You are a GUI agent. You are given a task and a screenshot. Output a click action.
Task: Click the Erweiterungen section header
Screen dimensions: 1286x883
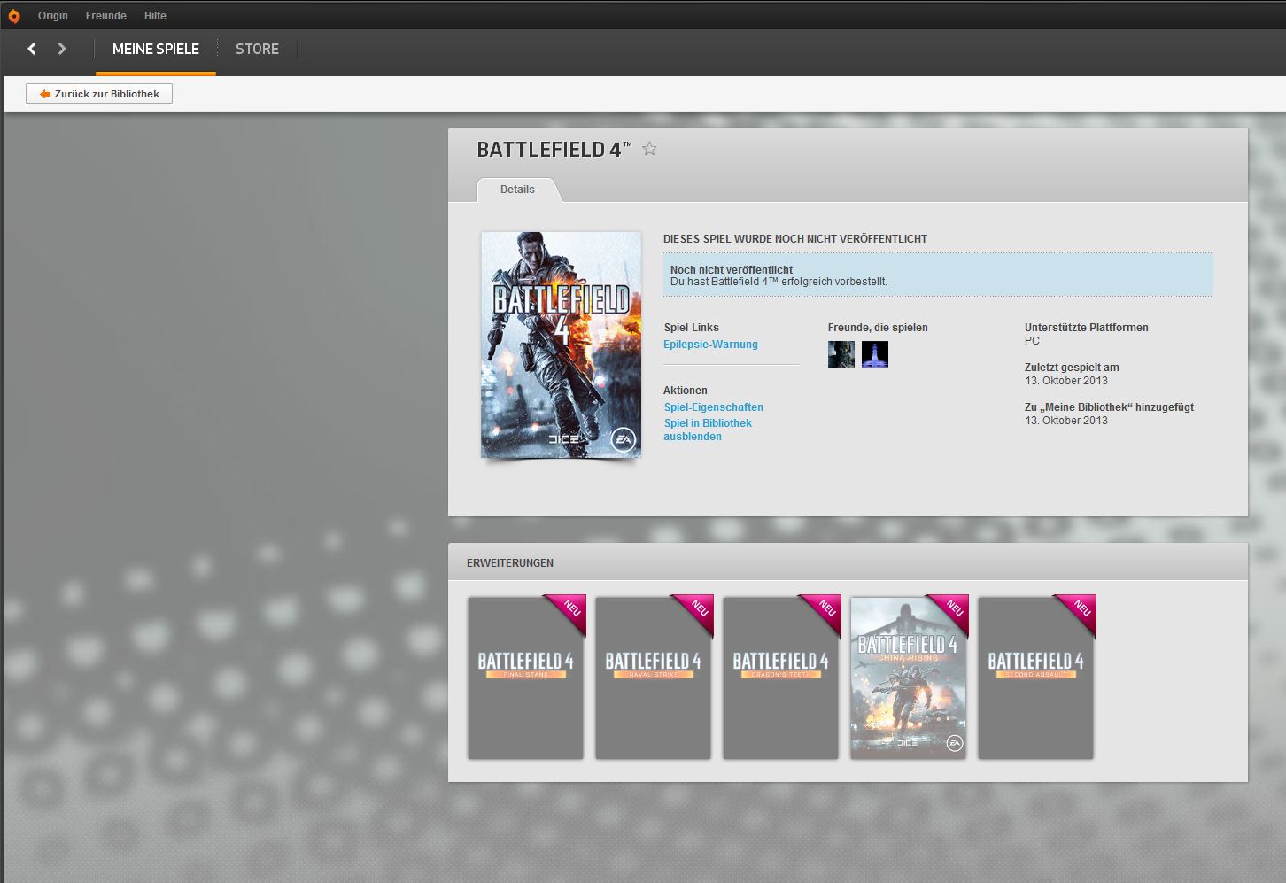(x=510, y=563)
